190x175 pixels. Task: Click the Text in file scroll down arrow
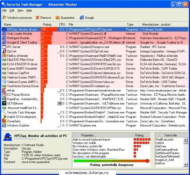click(185, 165)
